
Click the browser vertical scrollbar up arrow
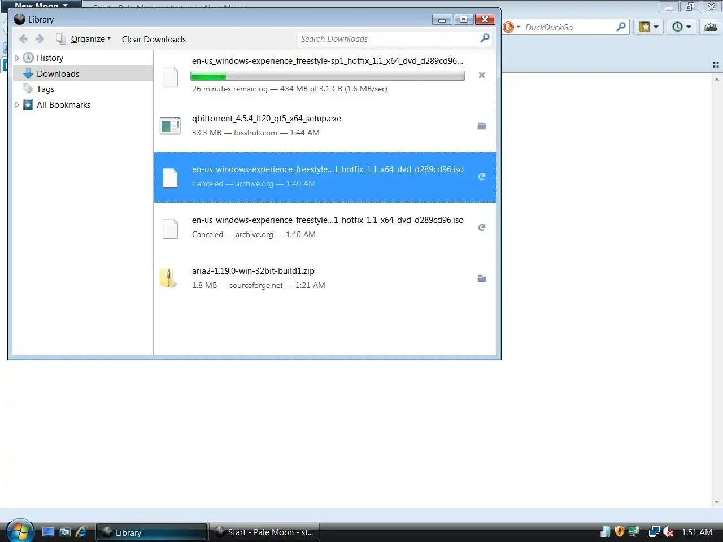[x=717, y=80]
